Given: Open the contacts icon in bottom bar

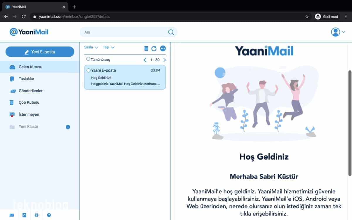Looking at the screenshot, I should 24,215.
